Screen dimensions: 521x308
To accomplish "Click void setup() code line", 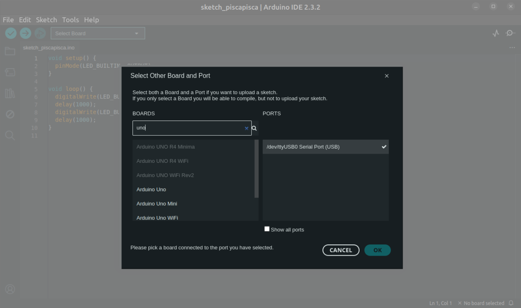I will [72, 58].
